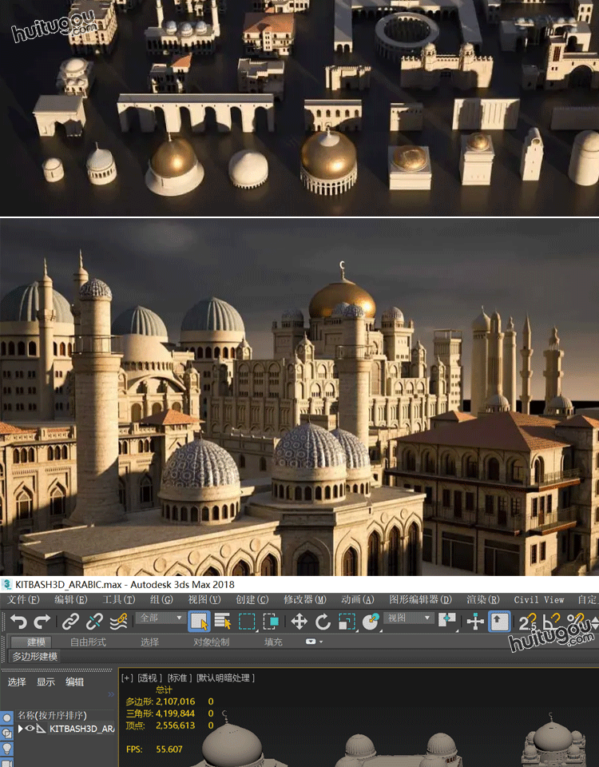Click the 透视 viewport label
The width and height of the screenshot is (599, 767).
click(x=149, y=678)
